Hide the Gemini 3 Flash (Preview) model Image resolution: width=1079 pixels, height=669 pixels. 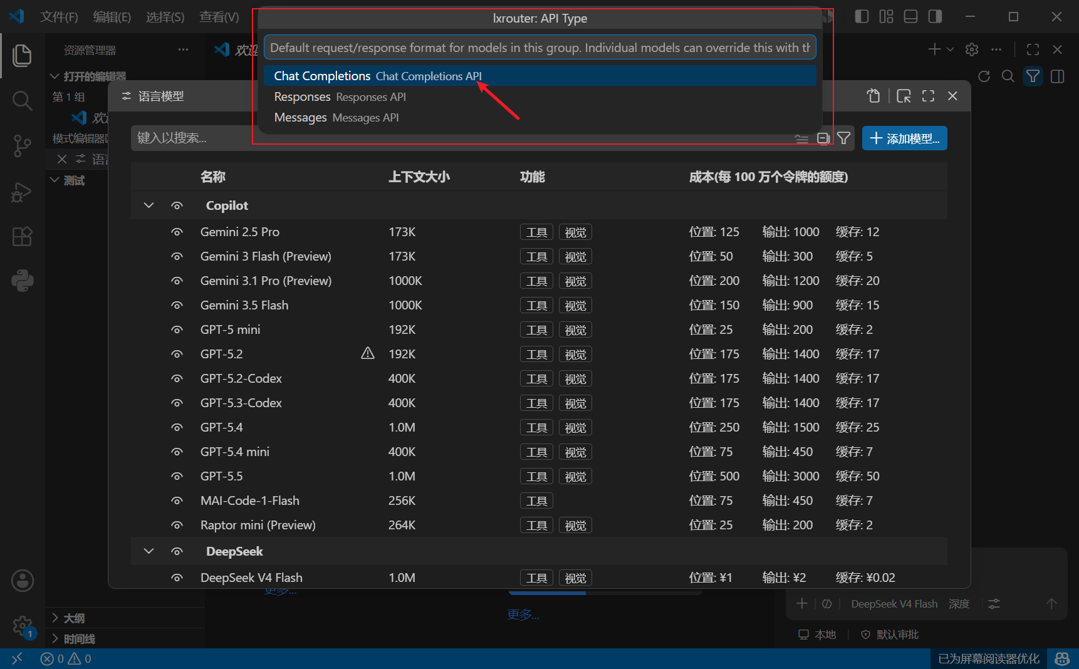click(177, 256)
